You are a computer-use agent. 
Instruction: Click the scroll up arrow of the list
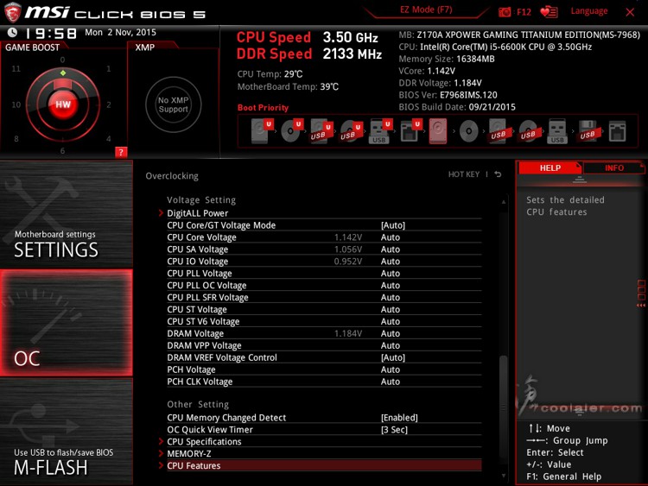[x=504, y=202]
